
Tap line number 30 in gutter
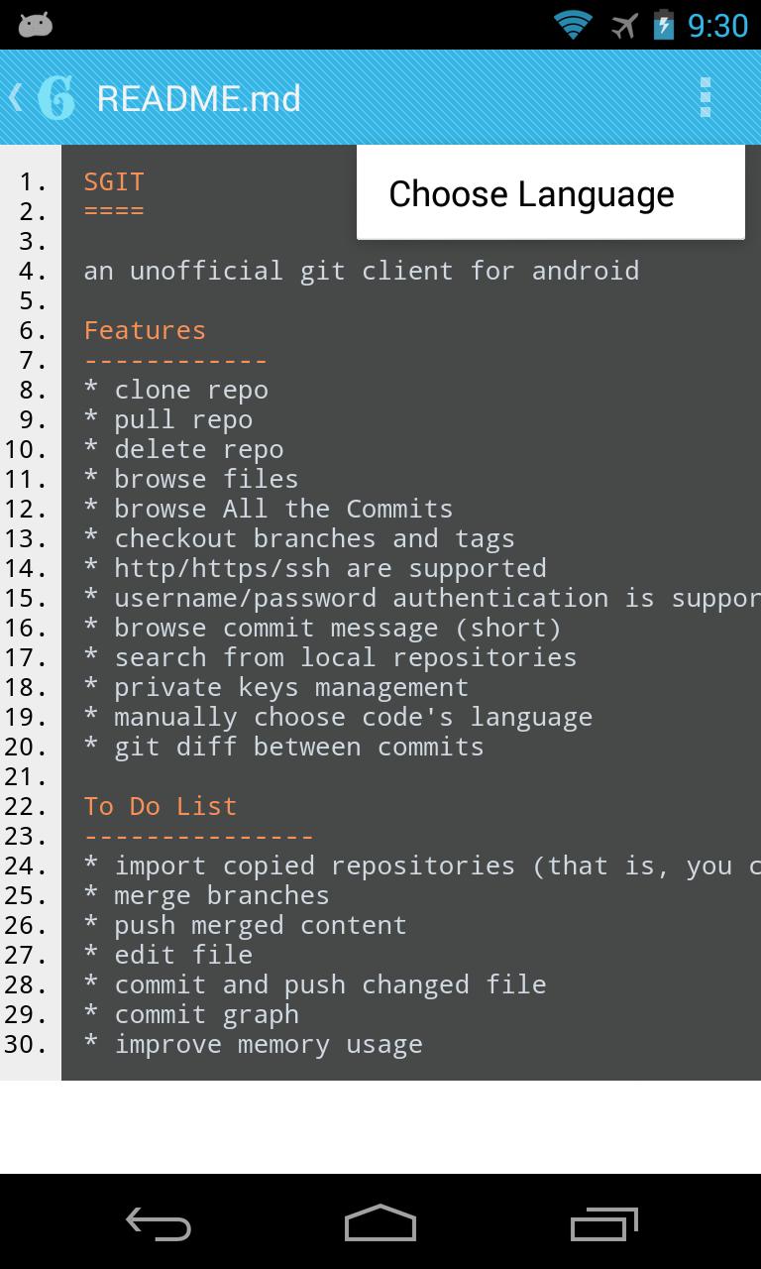[x=26, y=1044]
